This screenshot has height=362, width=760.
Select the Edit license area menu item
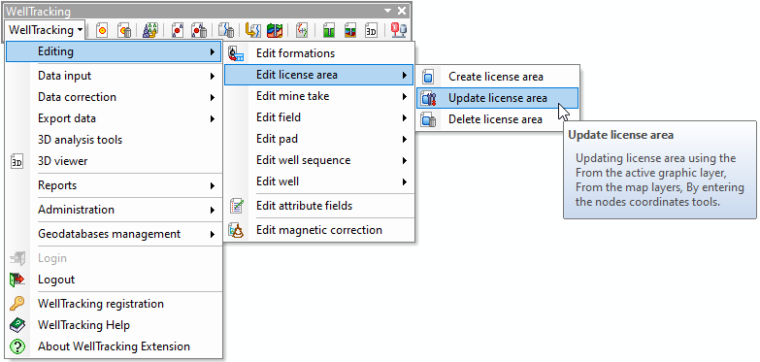point(318,75)
